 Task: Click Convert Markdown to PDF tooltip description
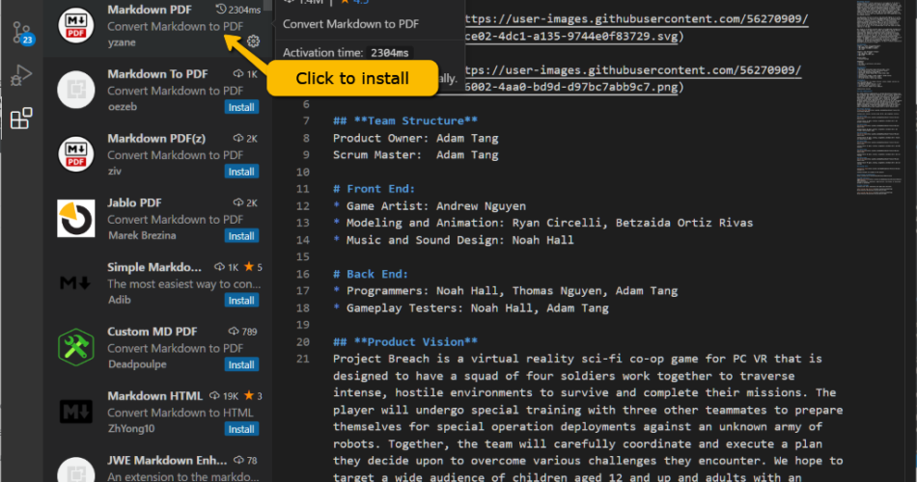point(351,24)
